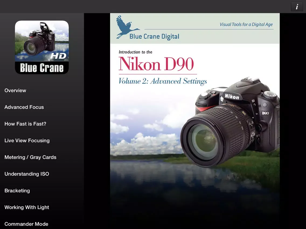This screenshot has width=306, height=229.
Task: Click the Nikon D90 cover image
Action: pyautogui.click(x=195, y=121)
